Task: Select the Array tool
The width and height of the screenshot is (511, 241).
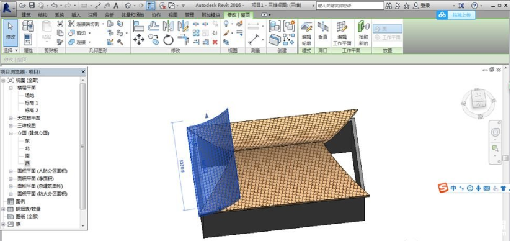Action: pos(196,33)
